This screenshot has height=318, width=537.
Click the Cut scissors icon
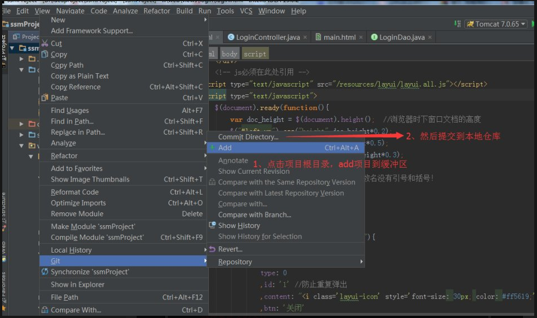click(x=45, y=44)
